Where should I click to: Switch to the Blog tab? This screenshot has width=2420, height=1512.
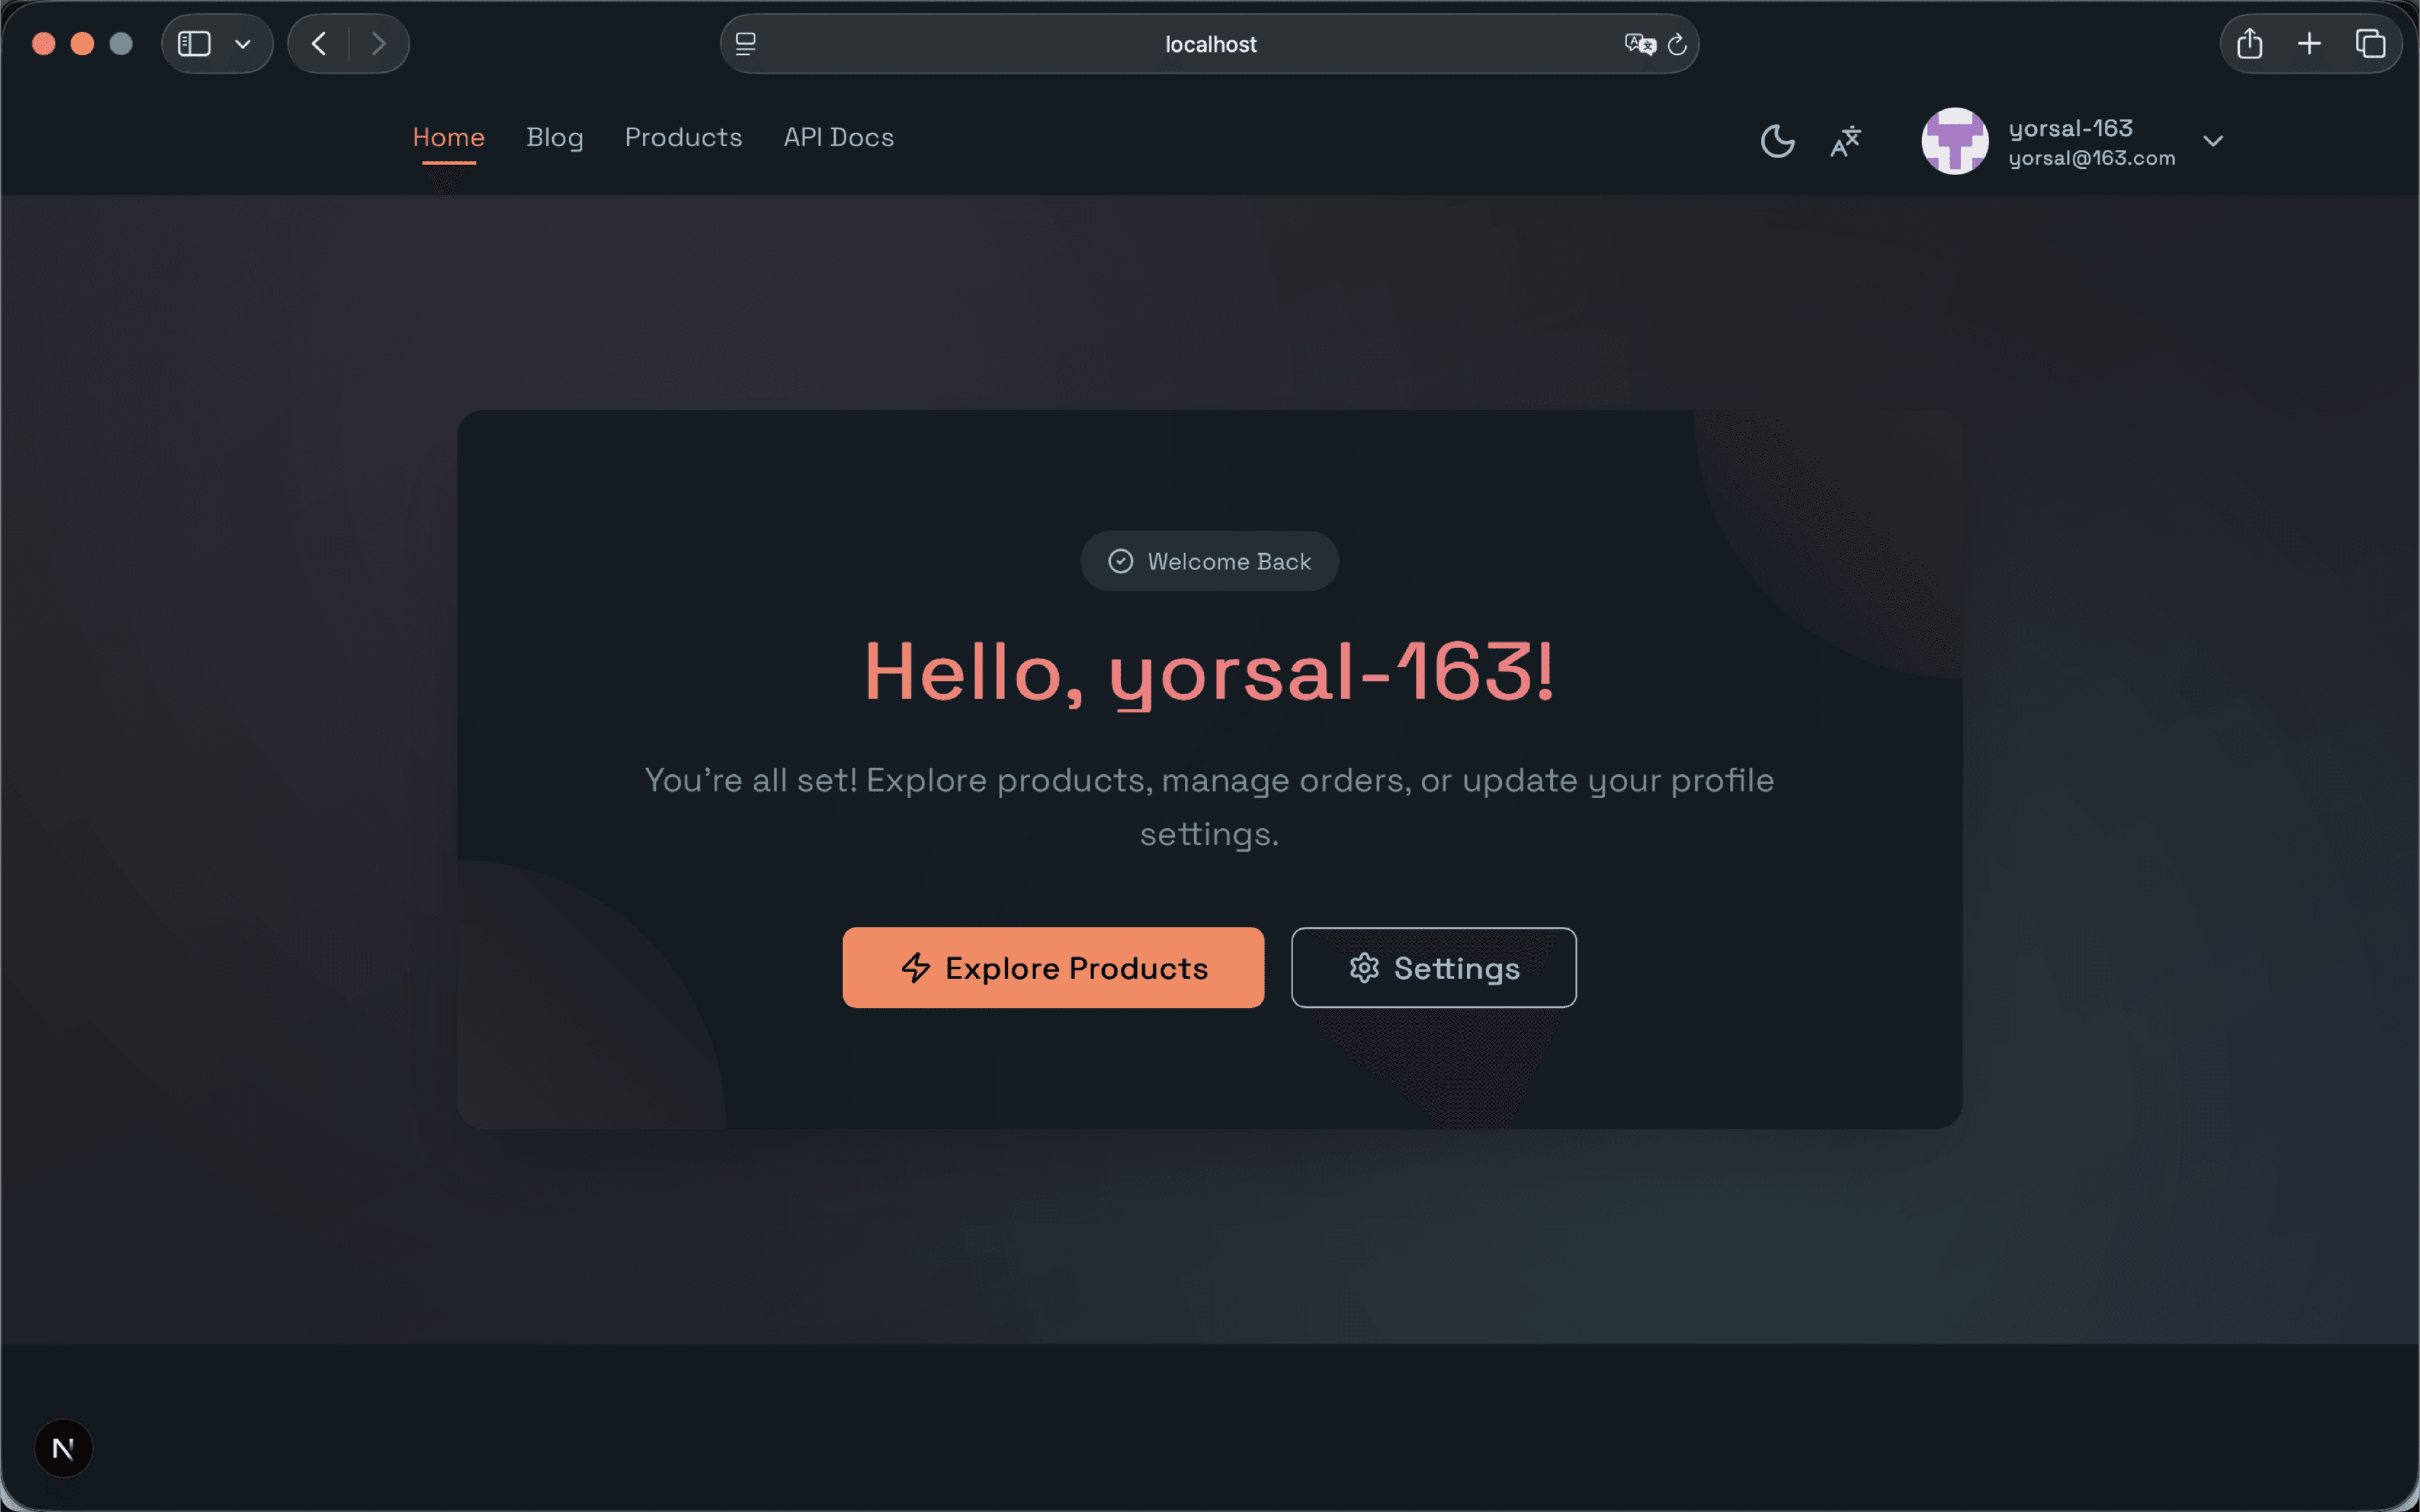pos(555,138)
